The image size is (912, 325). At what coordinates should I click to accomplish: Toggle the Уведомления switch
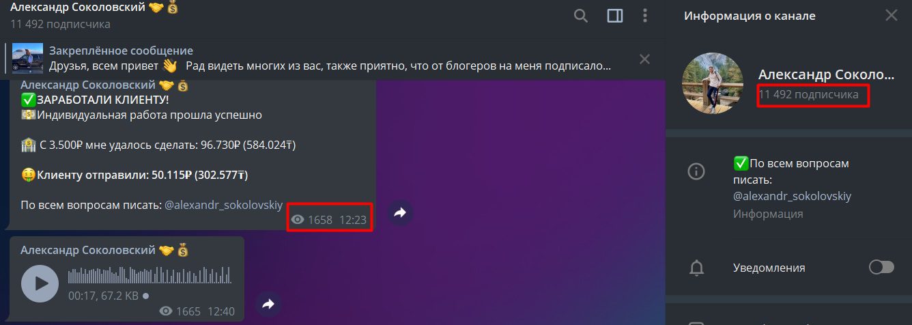(x=881, y=267)
